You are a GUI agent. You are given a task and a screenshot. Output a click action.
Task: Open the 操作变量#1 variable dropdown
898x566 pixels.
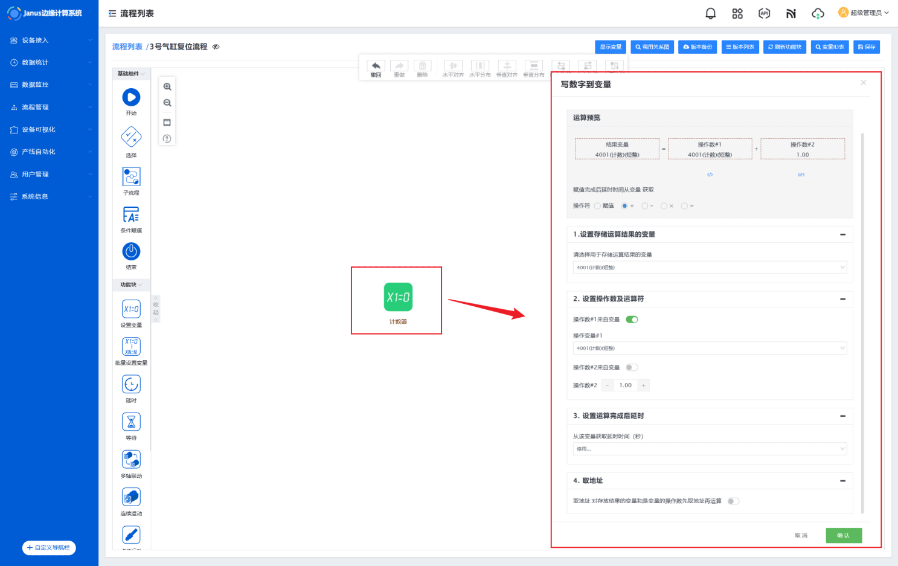pyautogui.click(x=710, y=349)
